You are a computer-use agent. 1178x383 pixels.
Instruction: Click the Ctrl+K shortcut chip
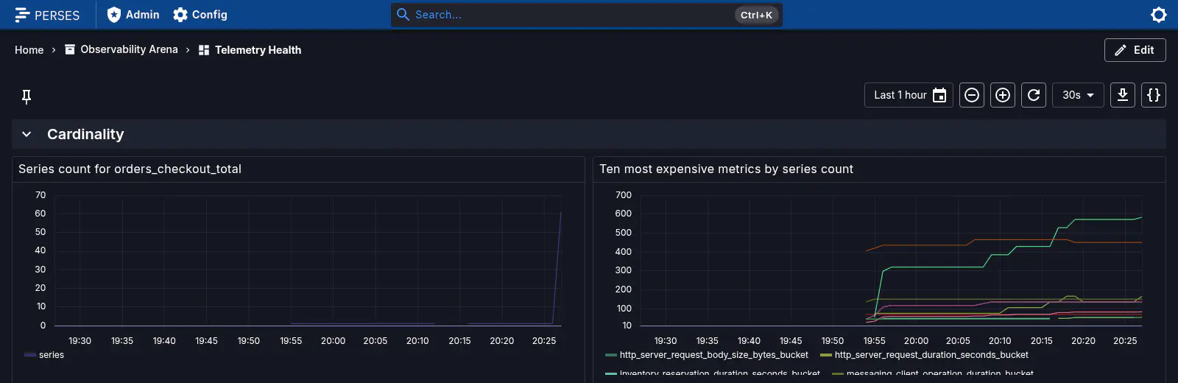tap(756, 15)
